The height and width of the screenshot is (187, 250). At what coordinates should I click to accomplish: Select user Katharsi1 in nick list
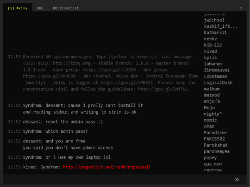pos(215,32)
